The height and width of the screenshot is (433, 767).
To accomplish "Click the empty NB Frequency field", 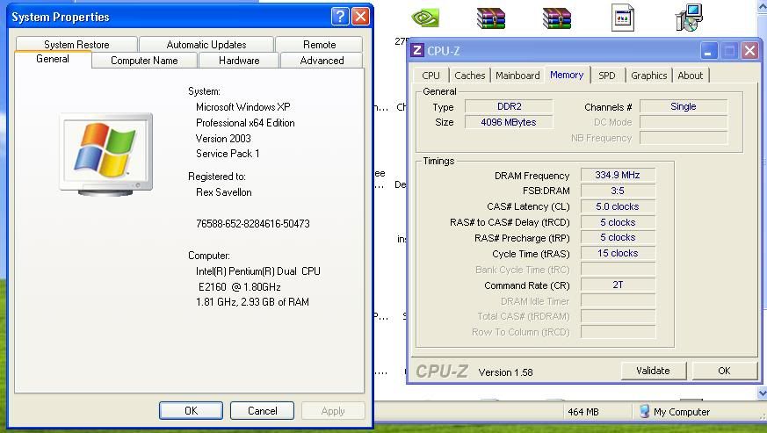I will pyautogui.click(x=684, y=138).
